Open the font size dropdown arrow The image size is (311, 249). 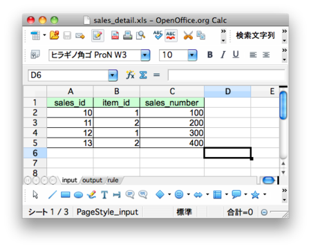point(192,55)
